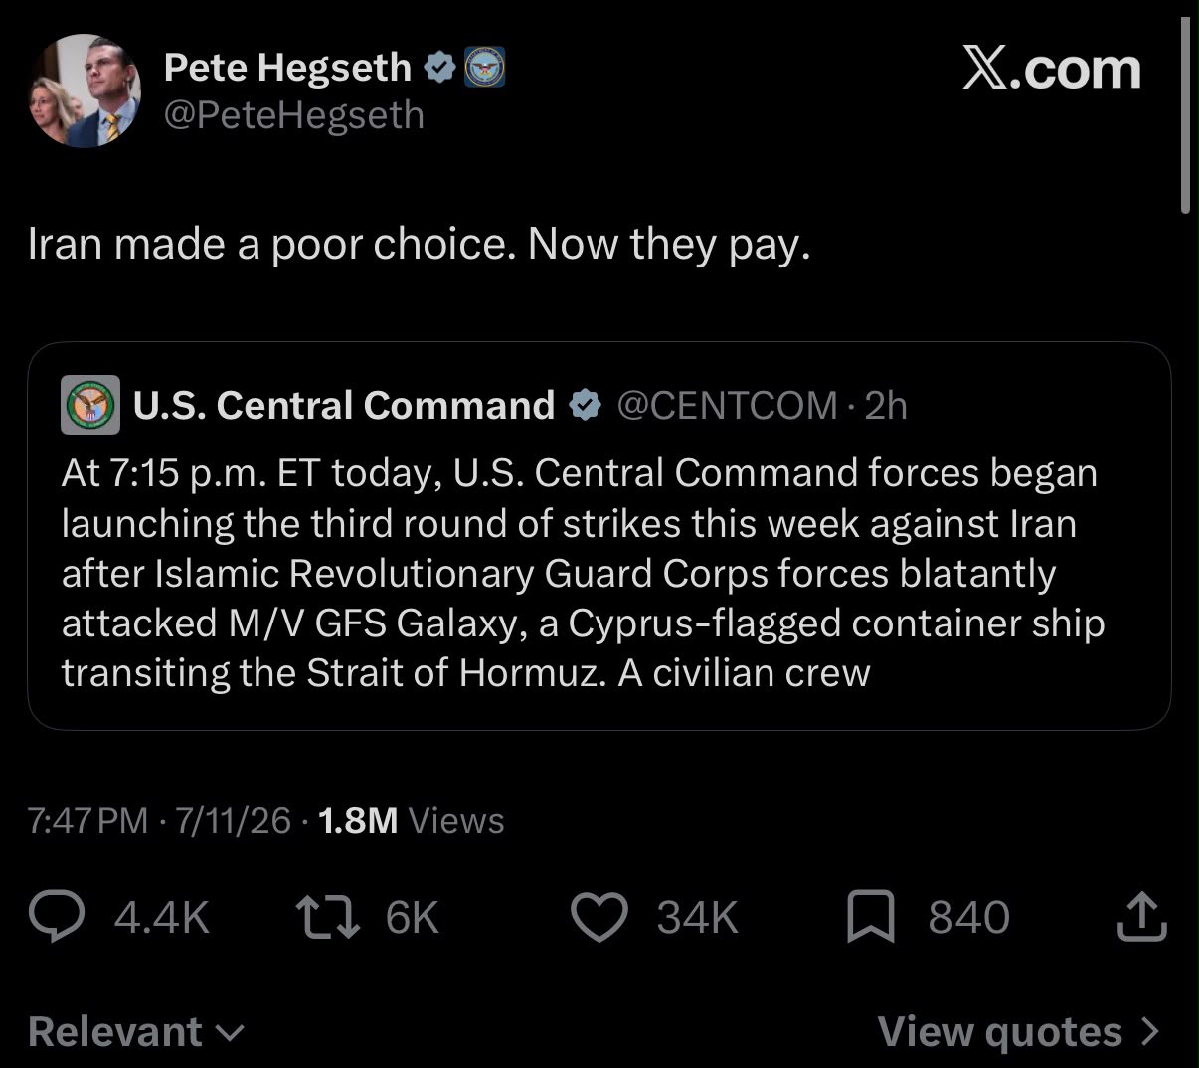Tap the chevron next to View quotes
1199x1068 pixels.
pos(1150,1030)
